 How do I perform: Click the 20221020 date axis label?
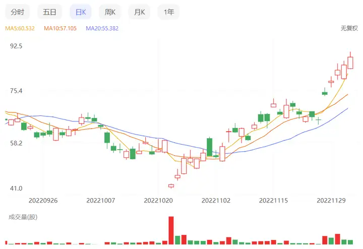pyautogui.click(x=158, y=201)
